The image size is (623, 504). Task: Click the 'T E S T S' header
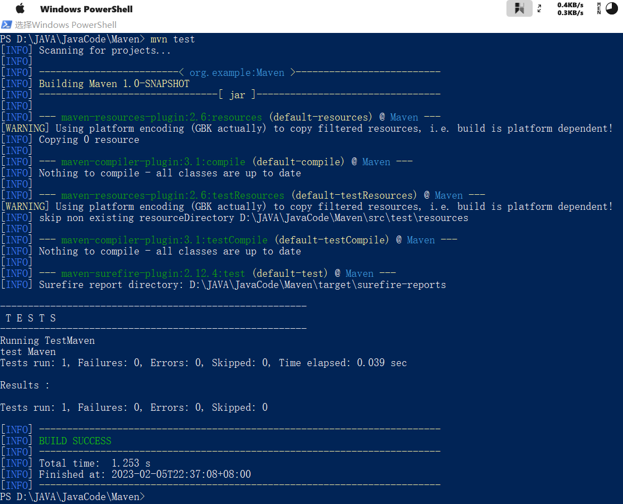31,318
